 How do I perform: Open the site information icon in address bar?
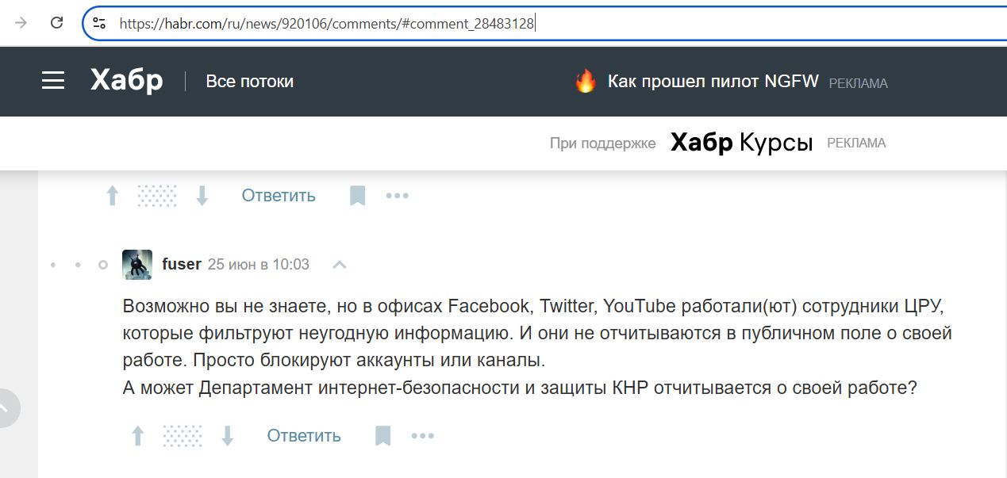(99, 23)
